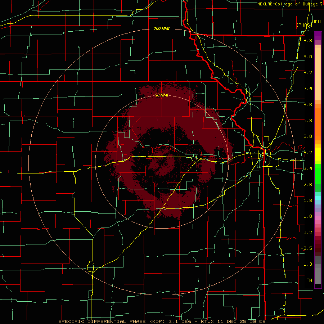Click the 3.4 value on the color scale
324x324 pixels.
click(308, 168)
